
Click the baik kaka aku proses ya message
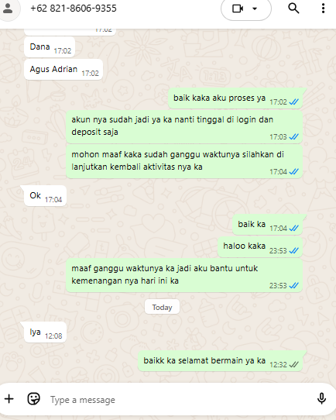click(235, 98)
